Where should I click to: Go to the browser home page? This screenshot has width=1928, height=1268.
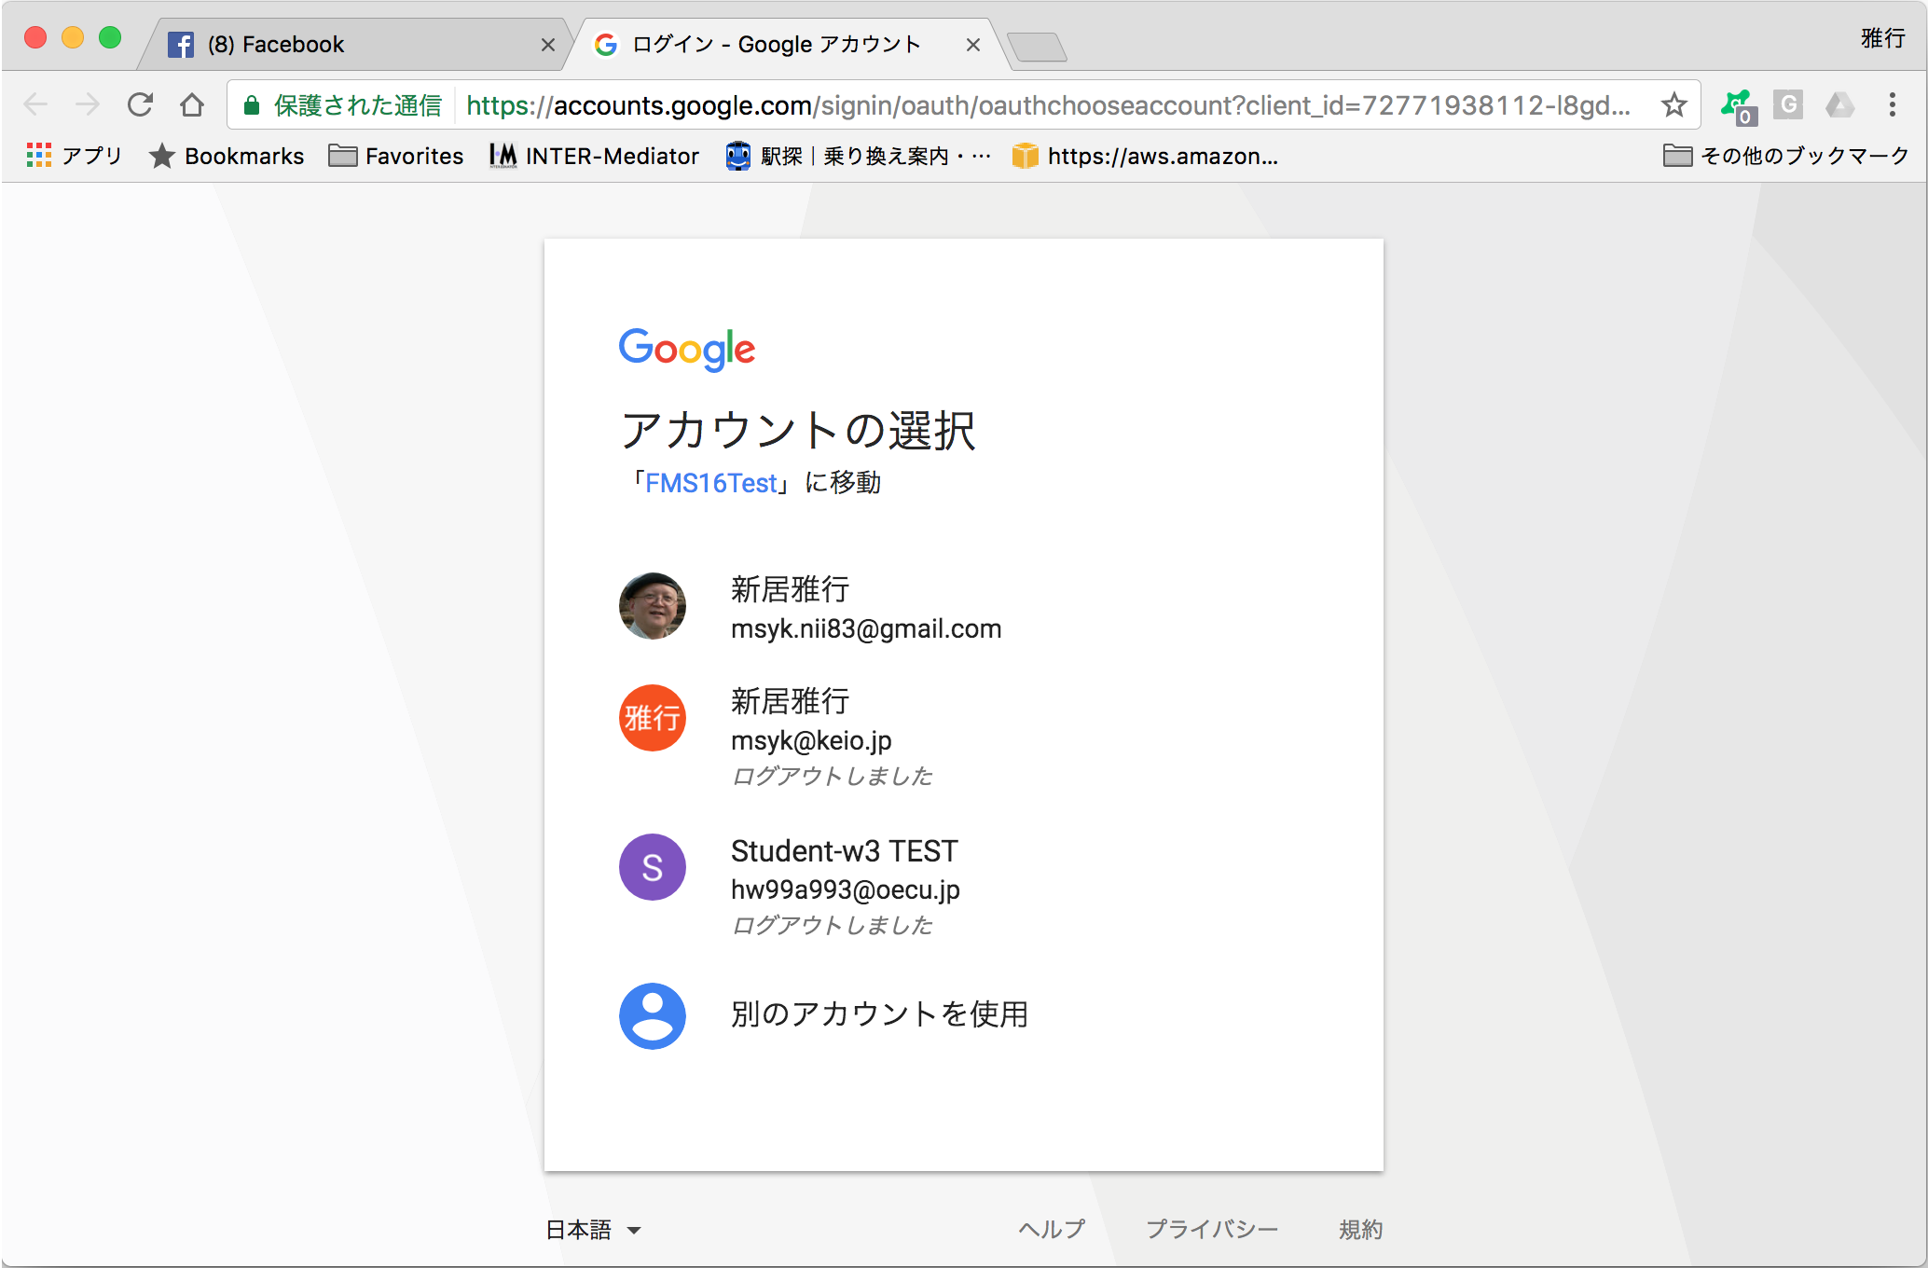click(192, 104)
